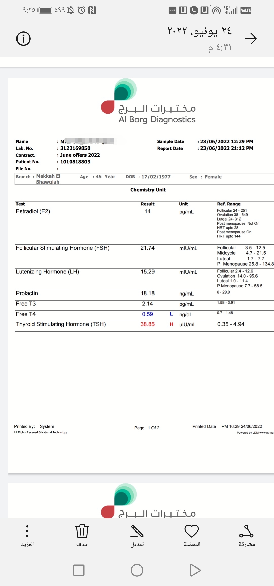Screen dimensions: 274x586
Task: Tap Patient No. 1010818803
Action: click(x=75, y=162)
